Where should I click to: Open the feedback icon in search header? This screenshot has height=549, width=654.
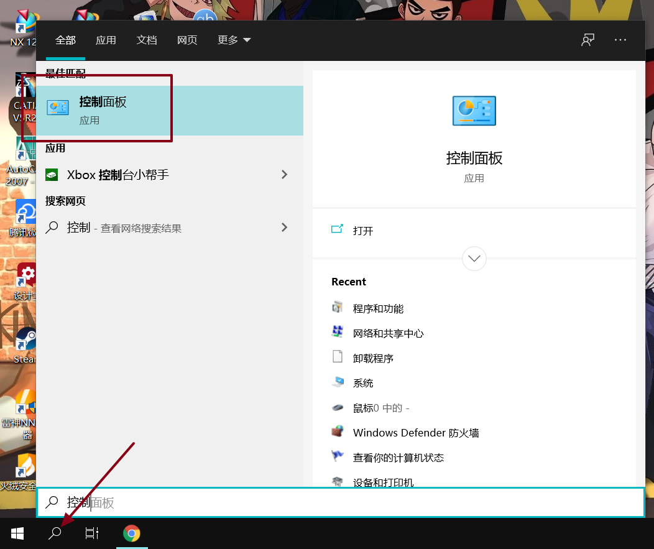click(587, 40)
